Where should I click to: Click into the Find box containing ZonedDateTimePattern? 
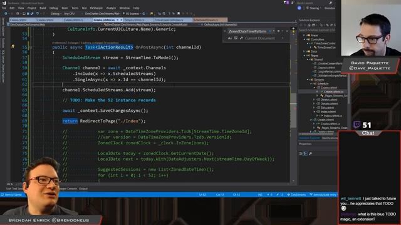(x=247, y=31)
